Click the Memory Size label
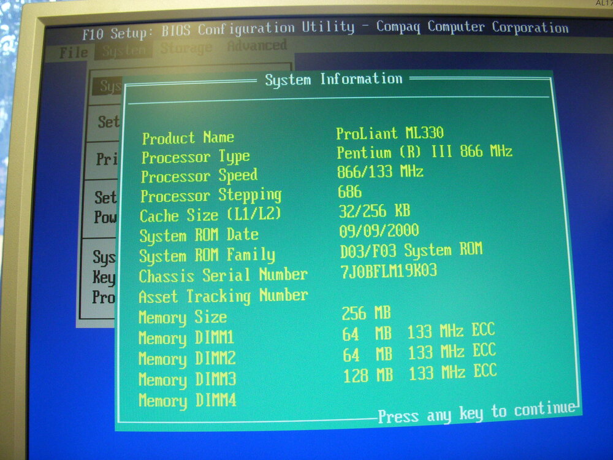Screen dimensions: 613x460 point(183,317)
